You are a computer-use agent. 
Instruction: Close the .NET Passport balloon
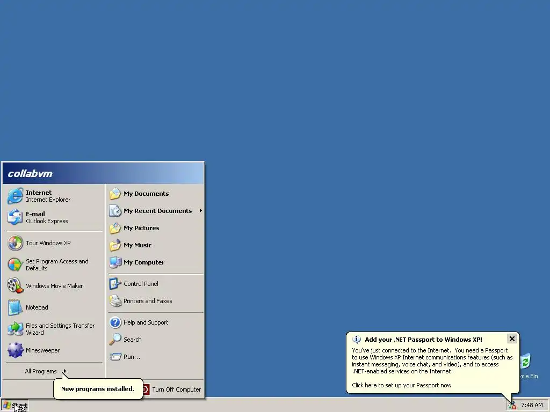(512, 339)
